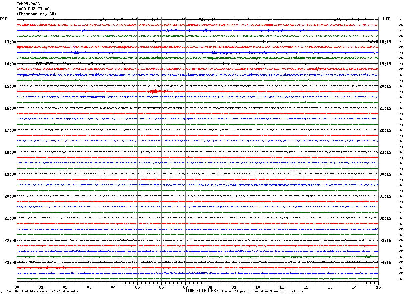Click the TIME (MINUTES) axis label
This screenshot has width=405, height=296.
201,291
